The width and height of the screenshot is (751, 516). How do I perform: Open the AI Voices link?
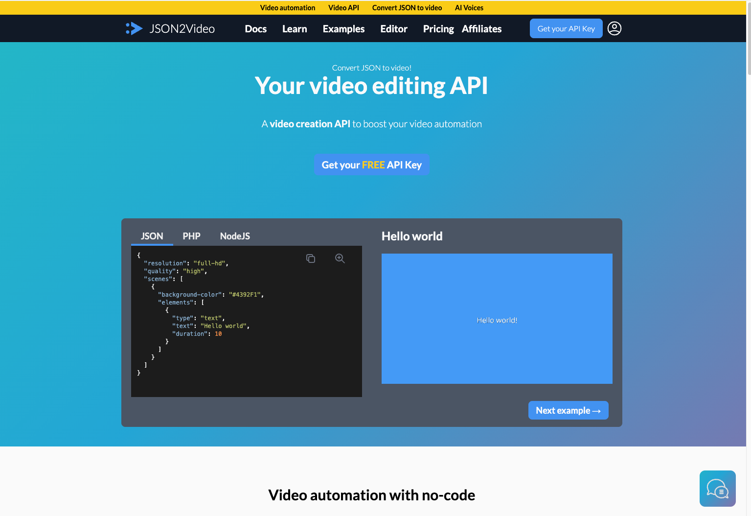469,8
